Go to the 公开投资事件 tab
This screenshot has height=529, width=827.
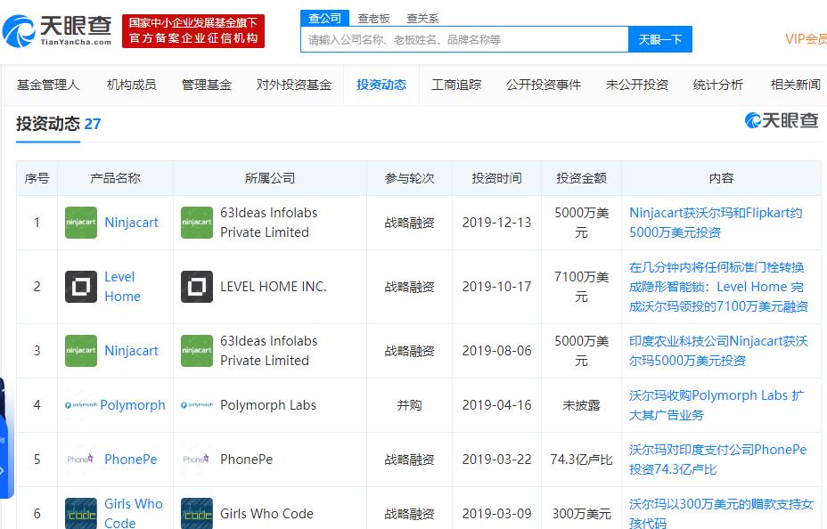tap(544, 85)
